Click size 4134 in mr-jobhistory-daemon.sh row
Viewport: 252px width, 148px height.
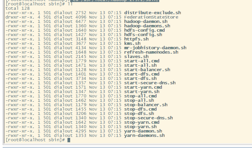point(81,48)
